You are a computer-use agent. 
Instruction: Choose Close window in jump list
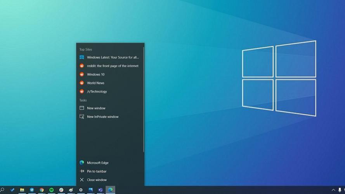pos(110,180)
